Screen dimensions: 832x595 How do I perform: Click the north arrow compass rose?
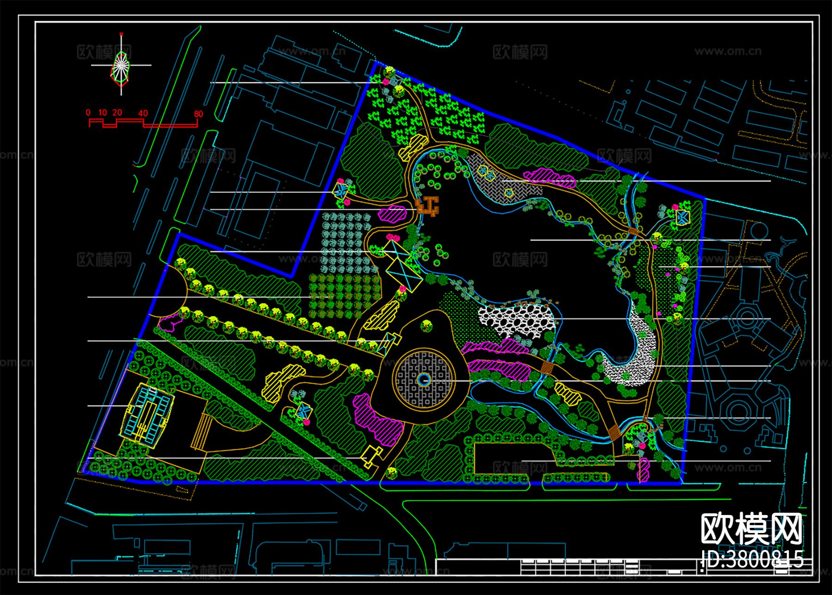click(x=121, y=64)
